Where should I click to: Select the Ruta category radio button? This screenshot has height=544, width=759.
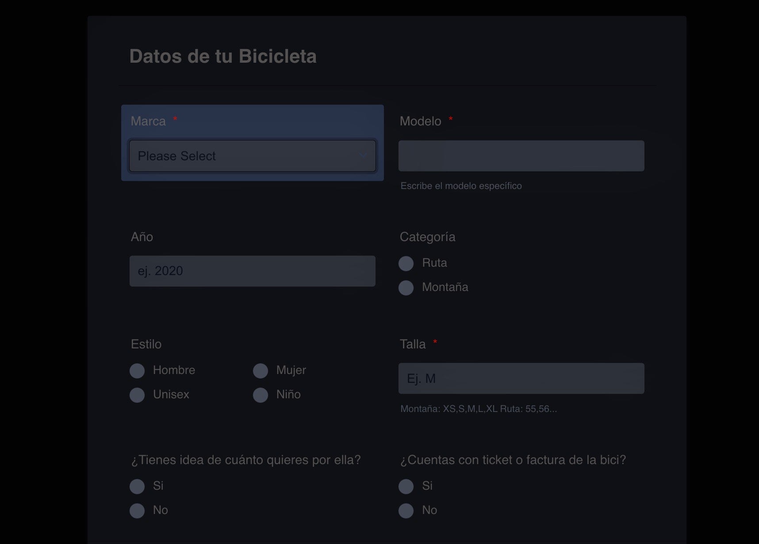[x=406, y=264]
